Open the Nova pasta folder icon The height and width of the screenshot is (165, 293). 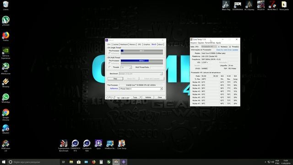click(x=284, y=5)
